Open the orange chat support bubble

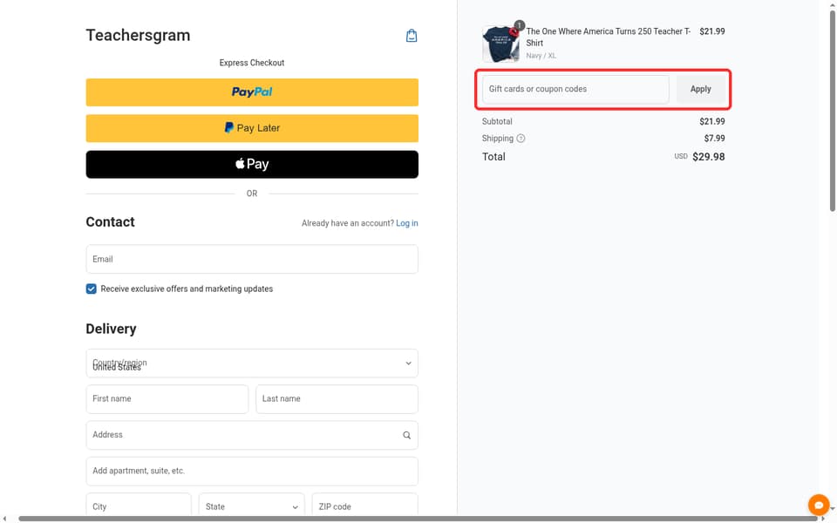point(819,505)
